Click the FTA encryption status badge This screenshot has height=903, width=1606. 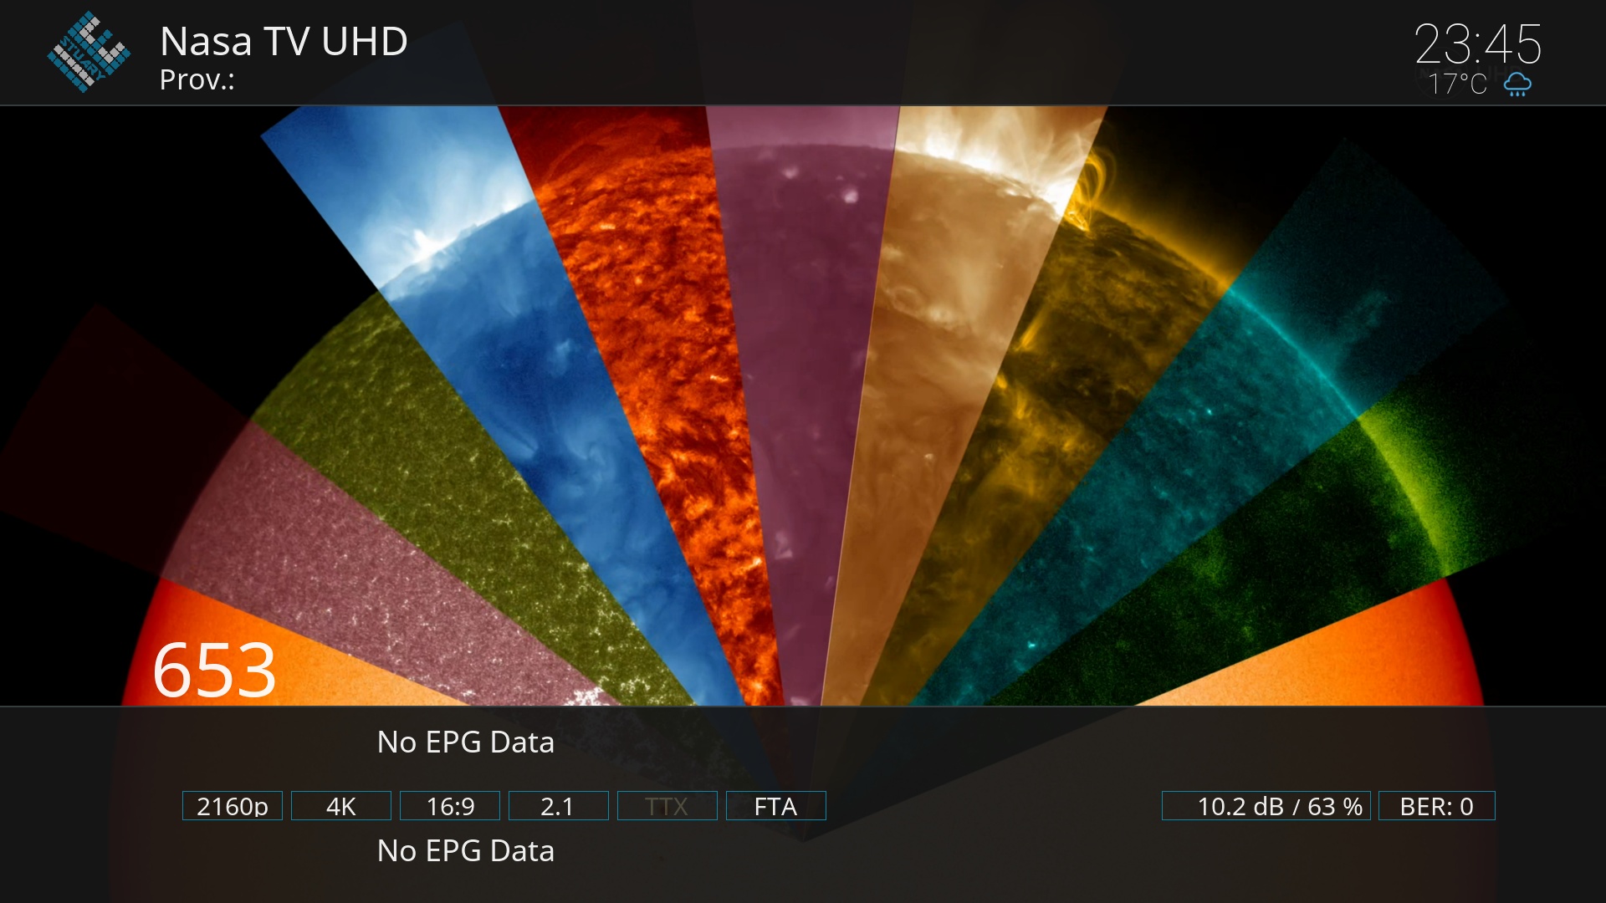click(x=775, y=806)
